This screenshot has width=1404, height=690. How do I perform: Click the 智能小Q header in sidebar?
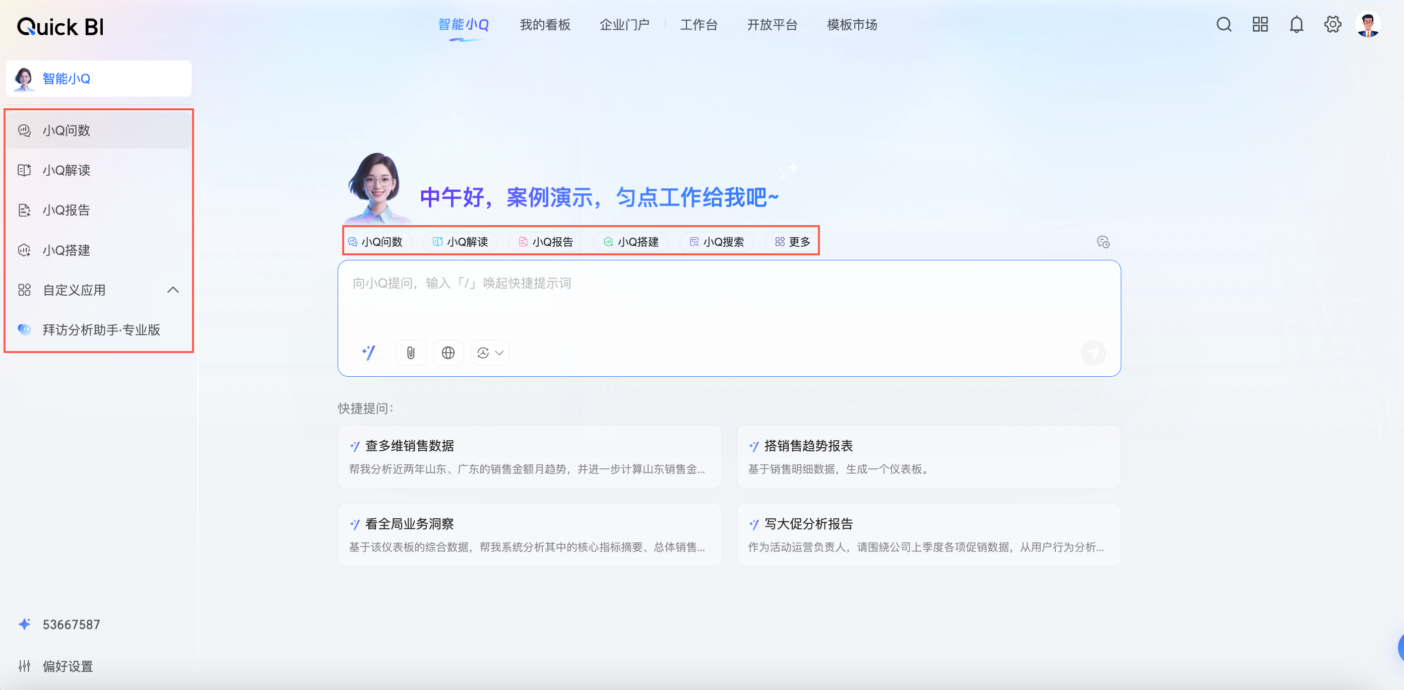tap(99, 79)
